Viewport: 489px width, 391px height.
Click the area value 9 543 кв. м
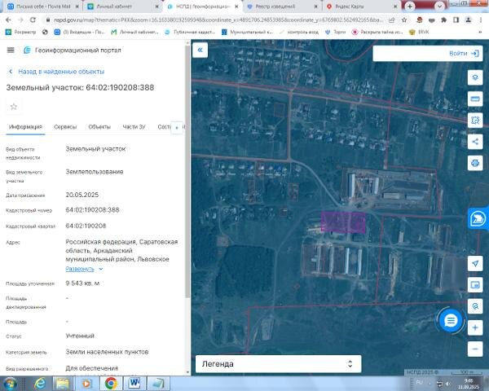[82, 283]
